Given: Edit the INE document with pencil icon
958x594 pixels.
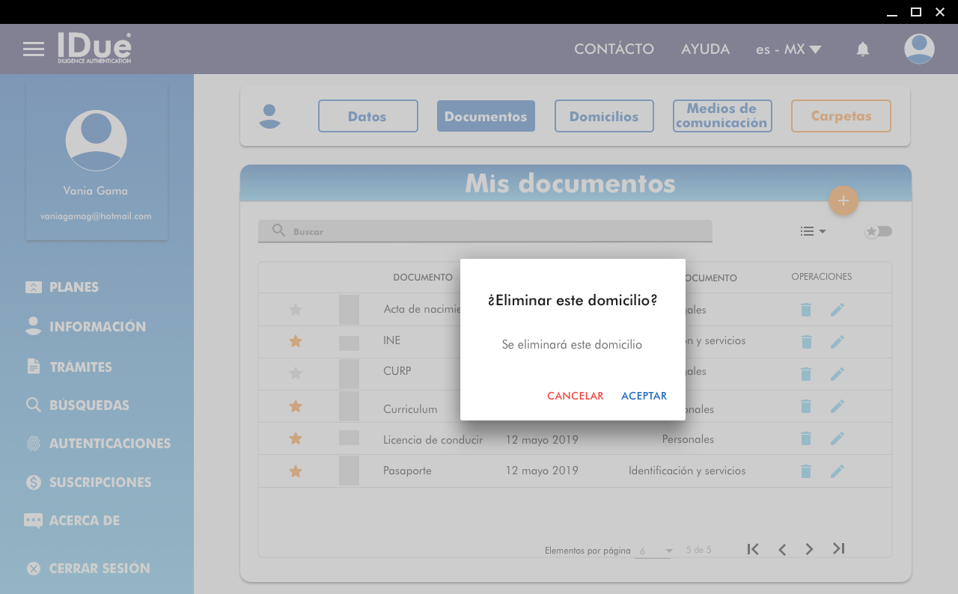Looking at the screenshot, I should [x=837, y=341].
